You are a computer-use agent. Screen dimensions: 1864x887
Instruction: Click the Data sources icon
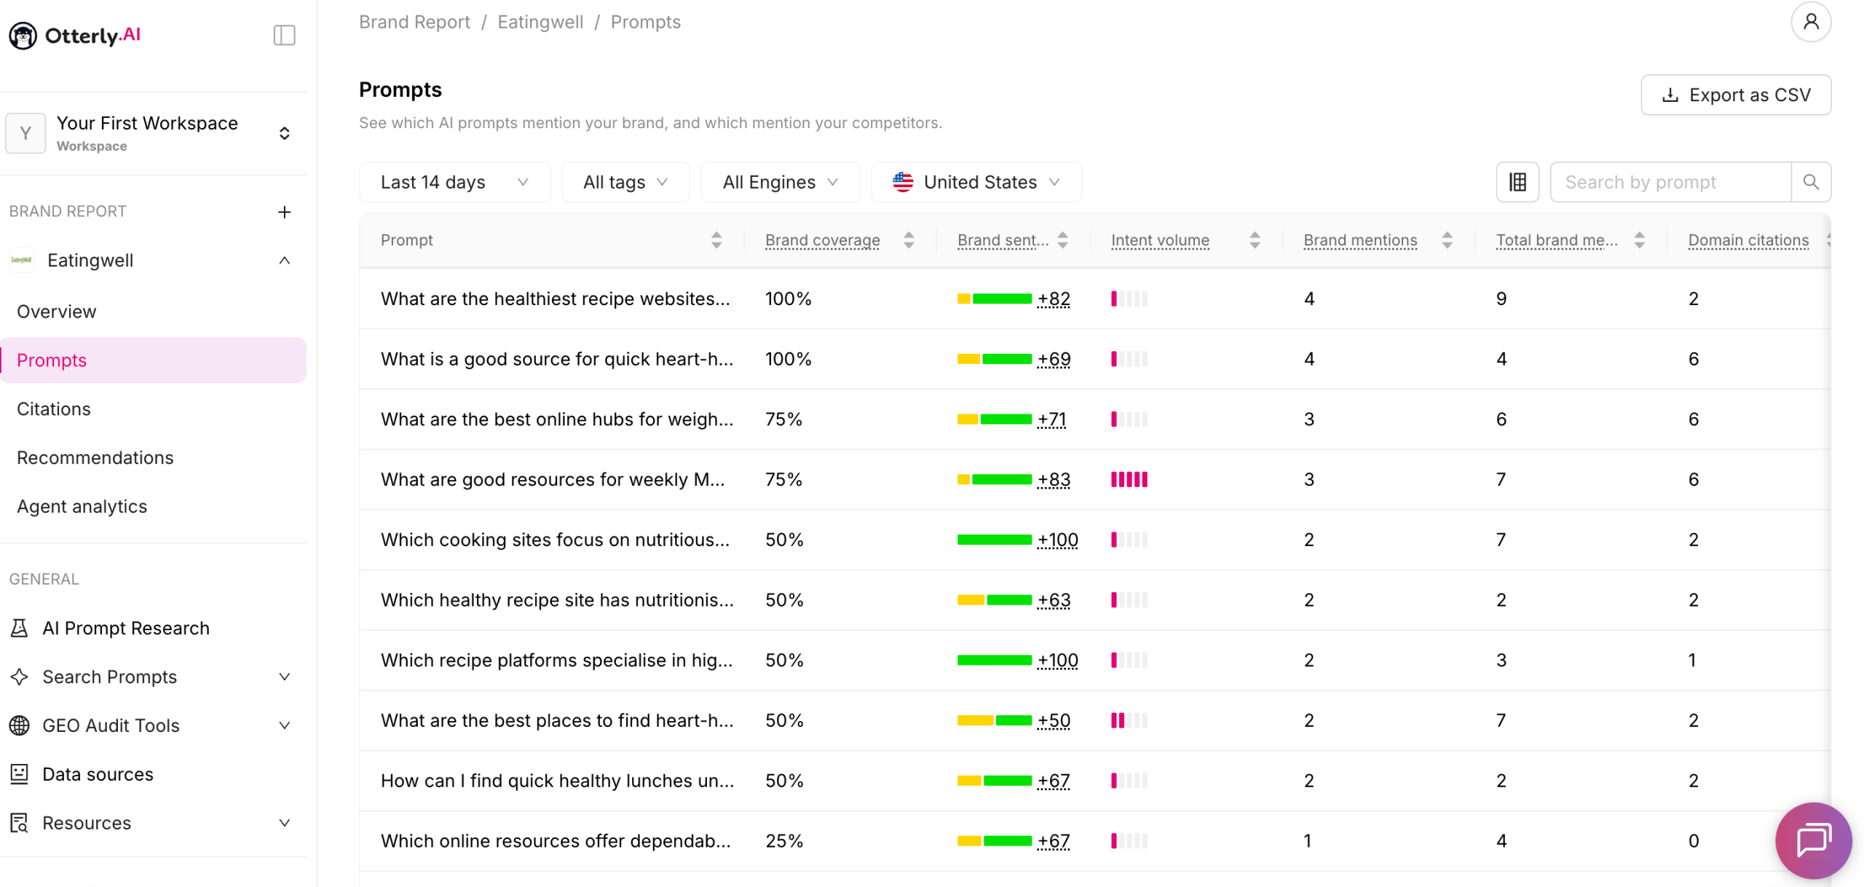[x=20, y=773]
